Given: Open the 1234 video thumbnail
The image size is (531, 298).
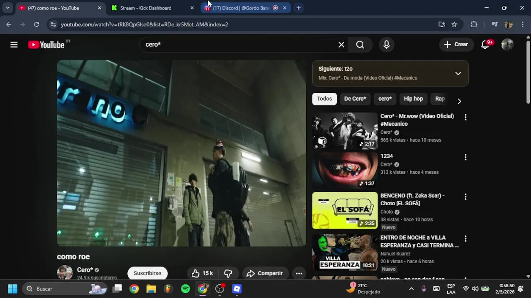Looking at the screenshot, I should (345, 171).
